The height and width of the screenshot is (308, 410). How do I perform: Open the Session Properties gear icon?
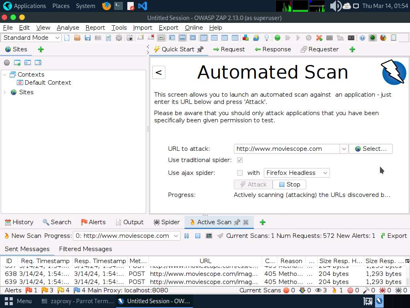point(119,38)
